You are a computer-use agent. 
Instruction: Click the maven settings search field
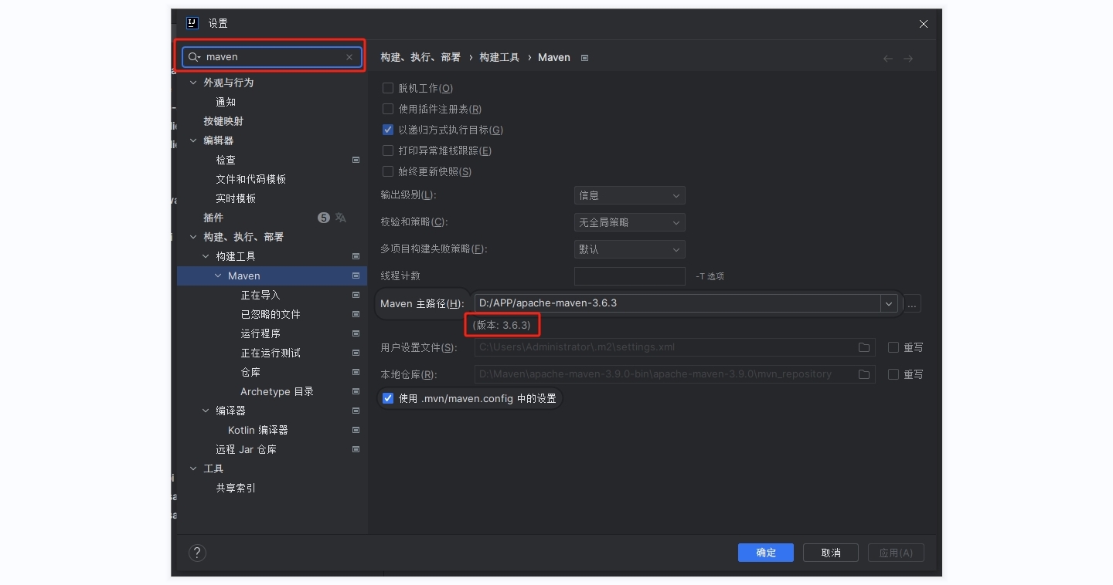pyautogui.click(x=272, y=57)
